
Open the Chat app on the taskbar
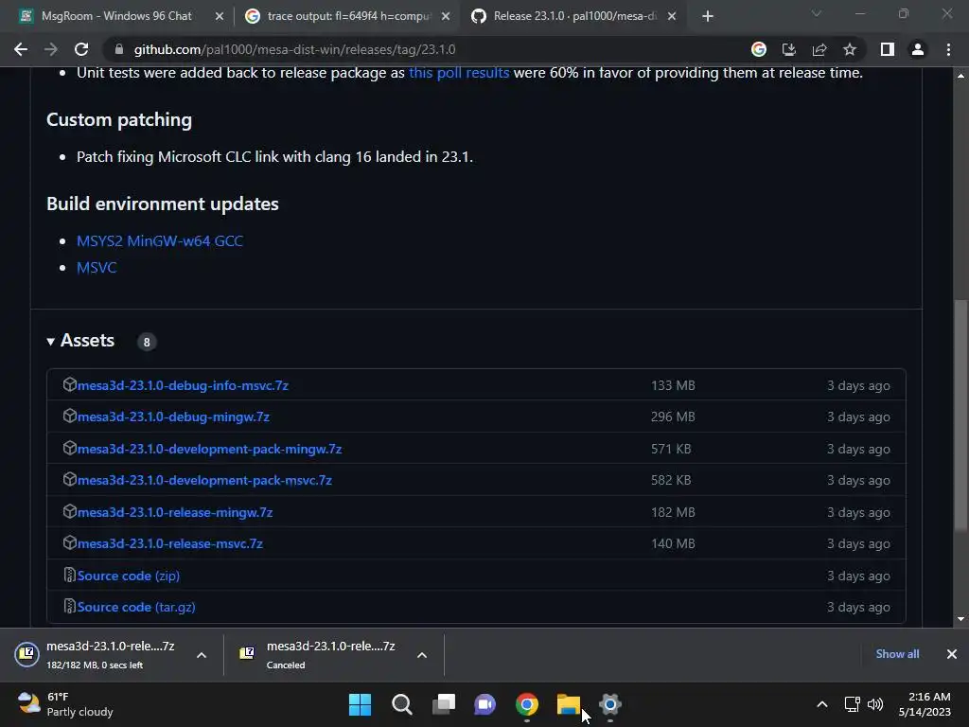pos(485,704)
